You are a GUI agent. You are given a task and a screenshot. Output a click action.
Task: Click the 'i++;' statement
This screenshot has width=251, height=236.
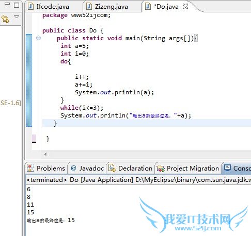pyautogui.click(x=82, y=77)
